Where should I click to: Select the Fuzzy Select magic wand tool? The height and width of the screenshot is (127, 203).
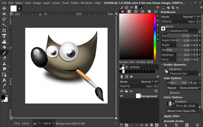coord(4,25)
